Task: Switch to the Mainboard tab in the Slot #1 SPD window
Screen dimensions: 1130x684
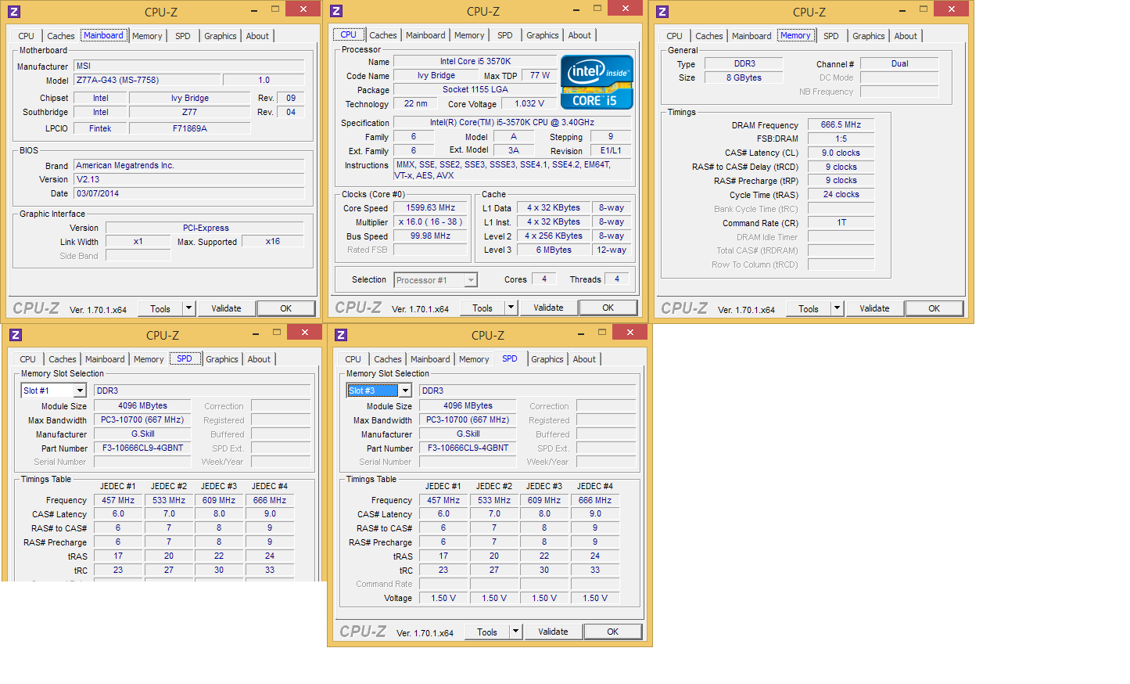Action: (105, 359)
